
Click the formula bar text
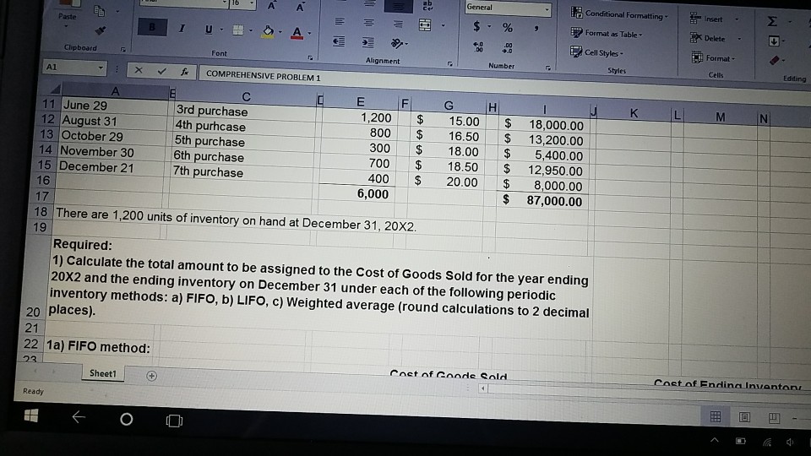click(x=264, y=76)
